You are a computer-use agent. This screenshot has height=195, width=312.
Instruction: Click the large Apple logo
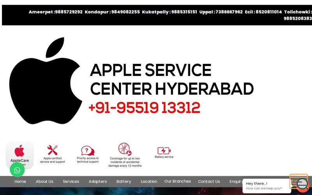point(46,81)
